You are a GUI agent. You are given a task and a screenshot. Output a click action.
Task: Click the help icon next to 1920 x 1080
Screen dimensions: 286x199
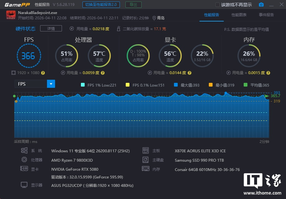click(x=43, y=73)
